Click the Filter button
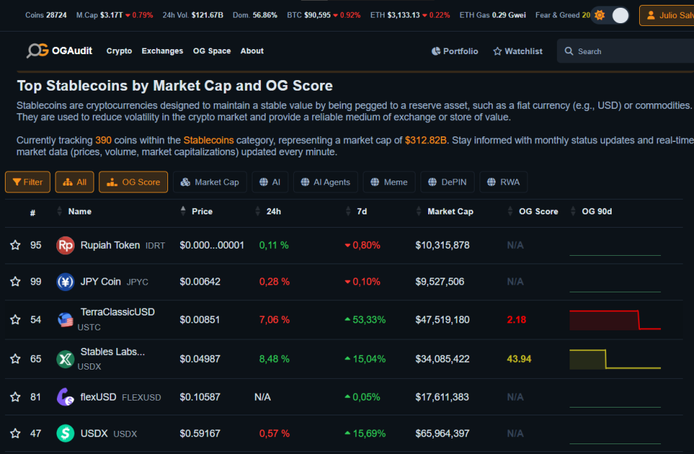 point(27,182)
